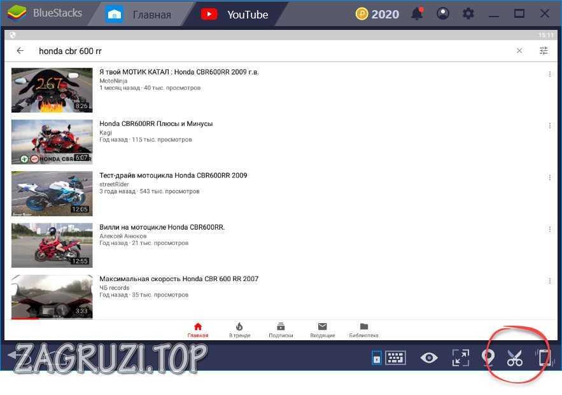The height and width of the screenshot is (395, 562).
Task: Open the Библиотека library tab
Action: 364,330
